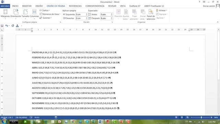Switch to Web Layout view
The width and height of the screenshot is (220, 124).
point(187,117)
